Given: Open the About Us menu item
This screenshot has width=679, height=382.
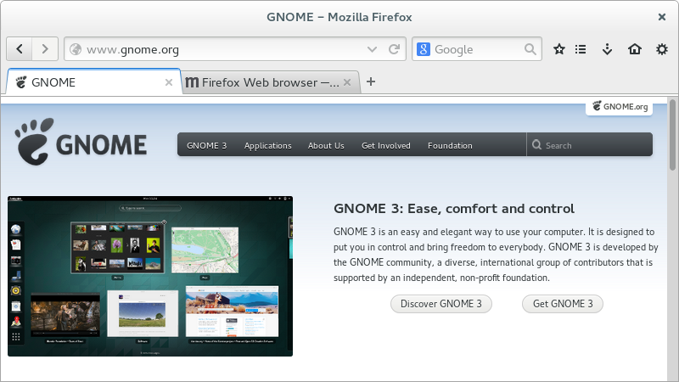Looking at the screenshot, I should 326,145.
